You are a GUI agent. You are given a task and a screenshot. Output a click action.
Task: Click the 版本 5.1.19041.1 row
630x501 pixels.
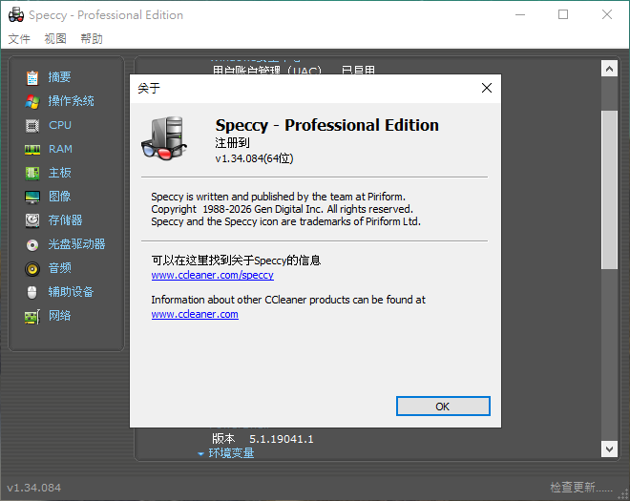coord(262,439)
